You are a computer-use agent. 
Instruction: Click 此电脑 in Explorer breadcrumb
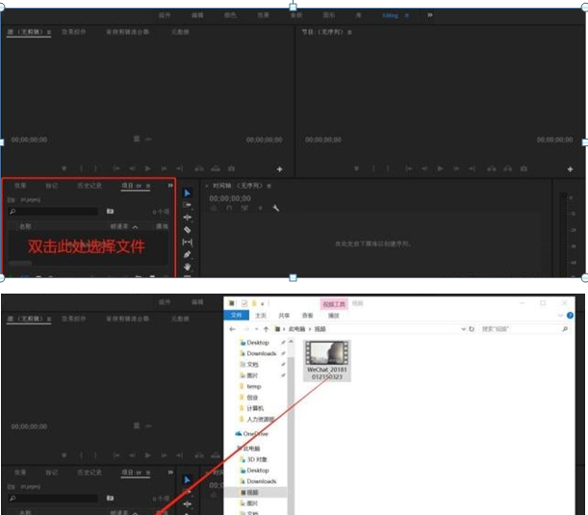(x=296, y=329)
